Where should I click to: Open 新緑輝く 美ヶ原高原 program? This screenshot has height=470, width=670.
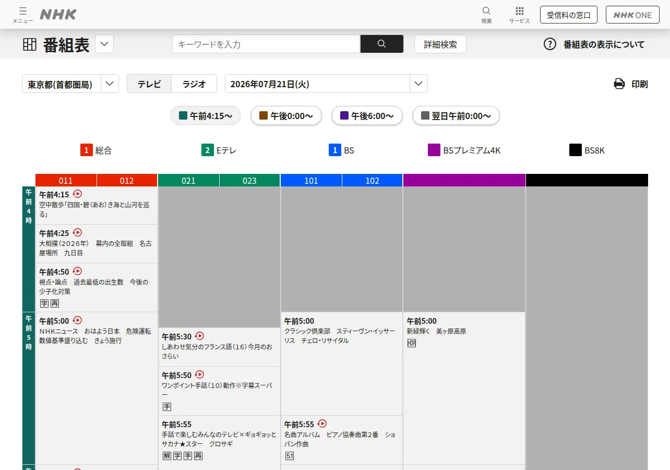pos(464,388)
